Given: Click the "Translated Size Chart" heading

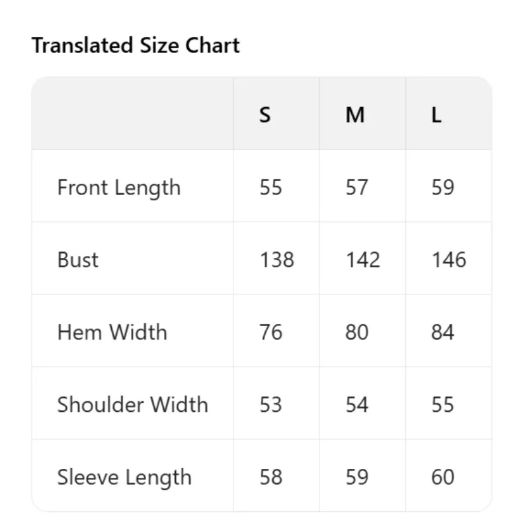Looking at the screenshot, I should pos(136,46).
